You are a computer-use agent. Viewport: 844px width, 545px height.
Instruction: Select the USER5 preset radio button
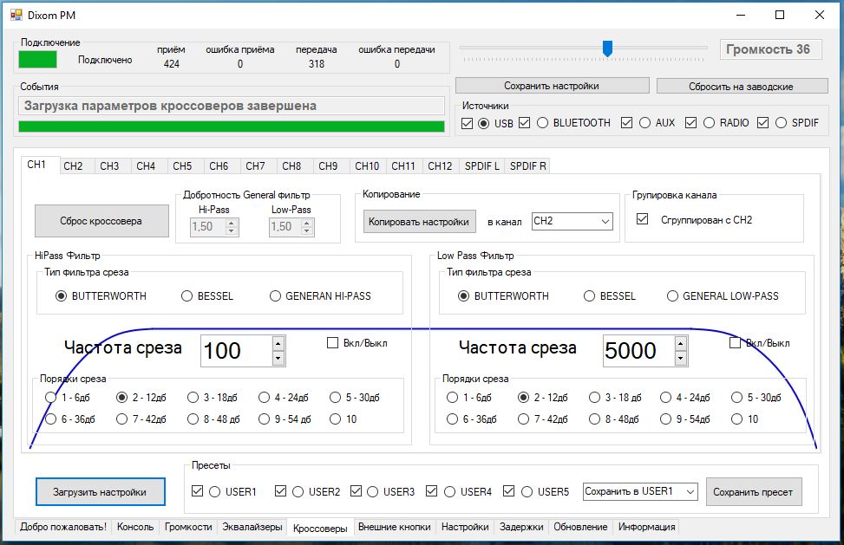coord(527,492)
